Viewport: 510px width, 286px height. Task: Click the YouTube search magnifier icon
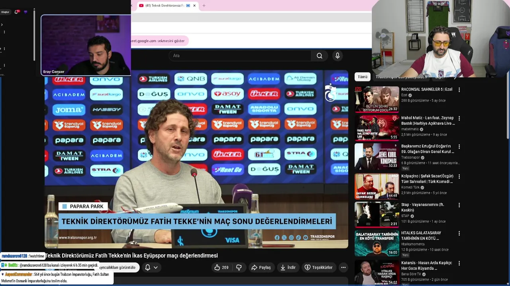tap(319, 56)
